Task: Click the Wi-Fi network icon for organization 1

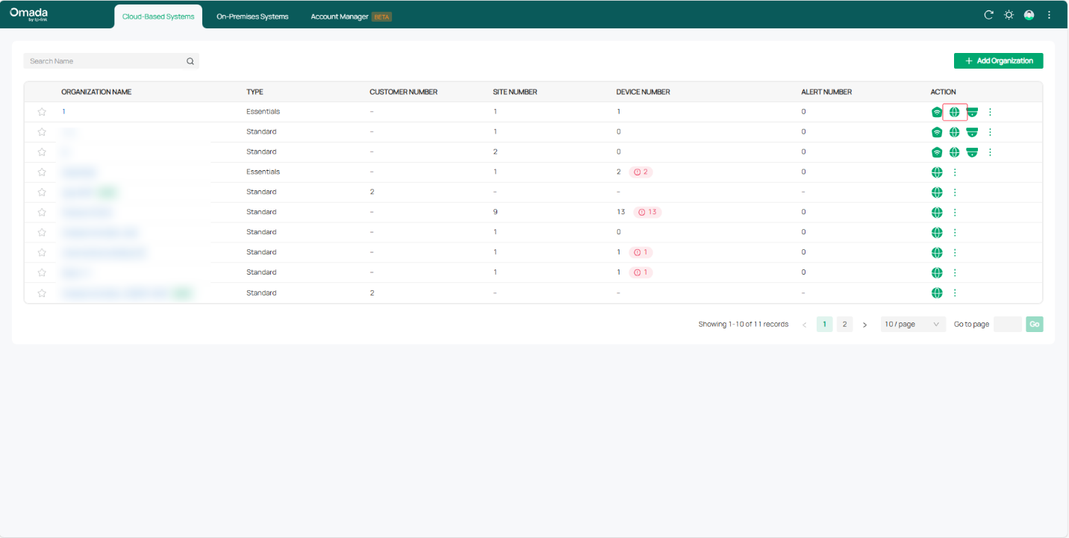Action: pyautogui.click(x=937, y=112)
